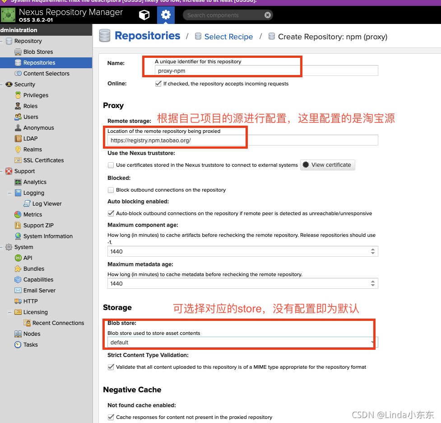This screenshot has height=423, width=441.
Task: Click the Roles icon in sidebar
Action: pyautogui.click(x=18, y=106)
